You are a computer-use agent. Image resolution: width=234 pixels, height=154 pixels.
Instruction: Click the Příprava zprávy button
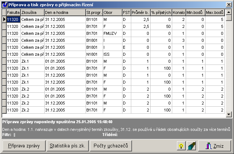pyautogui.click(x=24, y=146)
